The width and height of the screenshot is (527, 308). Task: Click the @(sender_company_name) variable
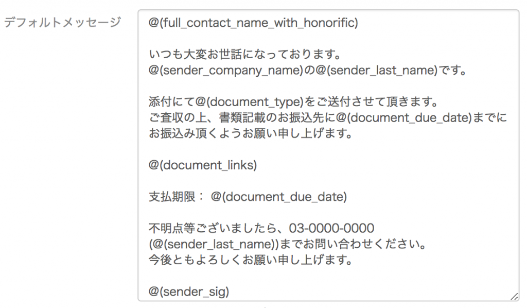(226, 70)
